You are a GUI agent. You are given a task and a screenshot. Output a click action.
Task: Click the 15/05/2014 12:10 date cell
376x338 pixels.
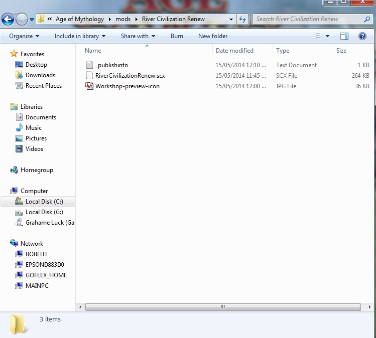(x=240, y=65)
